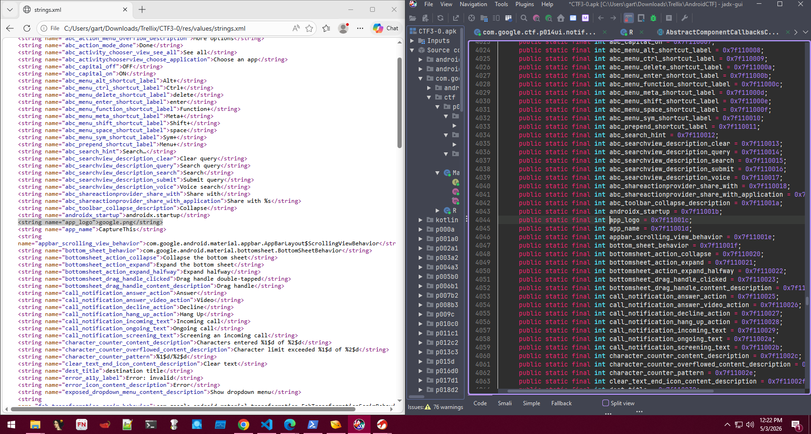Add strings.xml page to favorites star

[x=309, y=28]
